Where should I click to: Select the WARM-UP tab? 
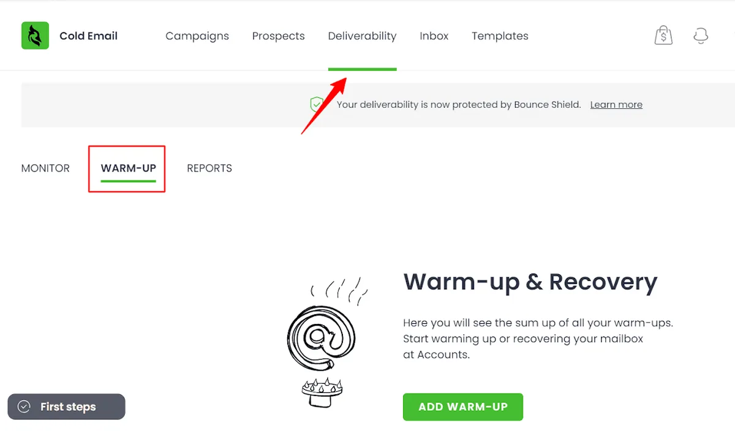pyautogui.click(x=128, y=168)
